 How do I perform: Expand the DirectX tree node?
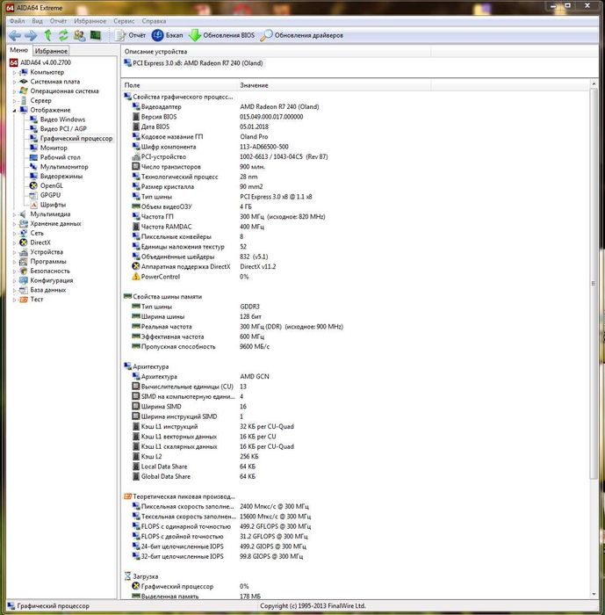14,242
